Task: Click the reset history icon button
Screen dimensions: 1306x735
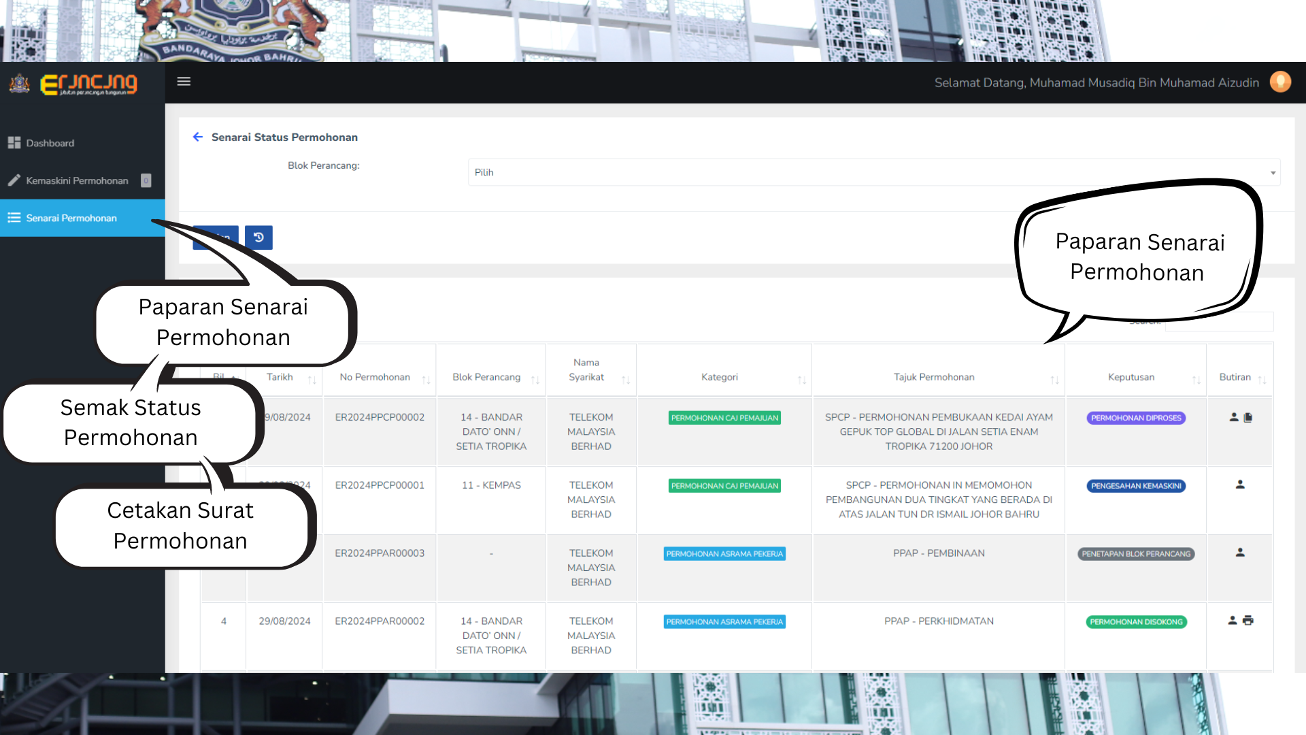Action: click(258, 238)
